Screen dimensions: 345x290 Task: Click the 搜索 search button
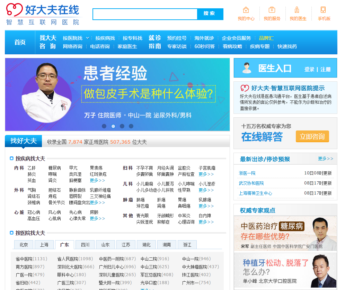point(210,13)
